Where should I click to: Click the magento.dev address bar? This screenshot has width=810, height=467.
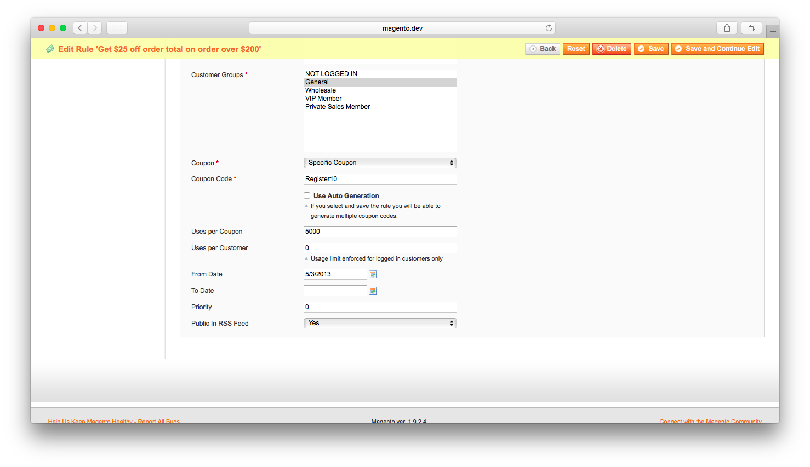point(402,28)
